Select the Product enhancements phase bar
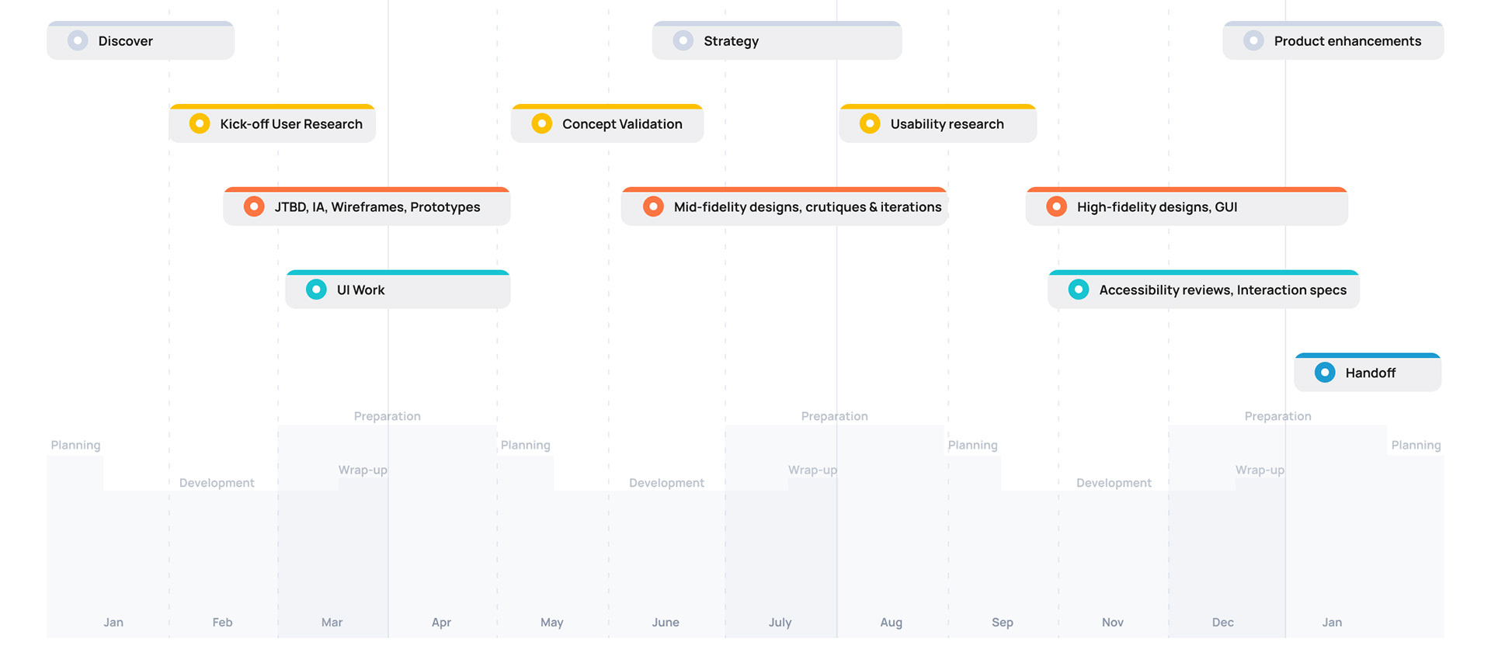 (1333, 40)
